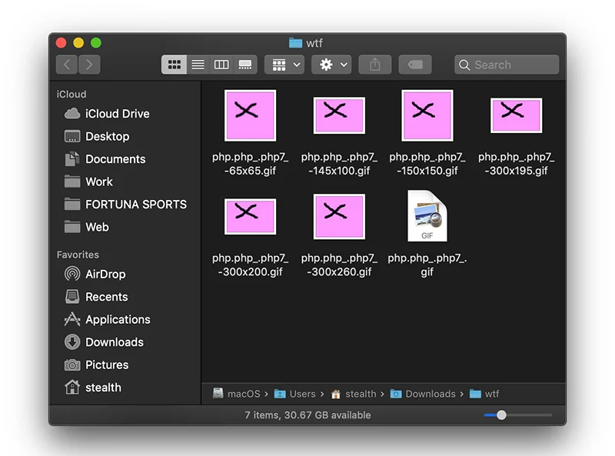Select thumbnail of php.php_.php7_-145x100.gif

point(339,115)
